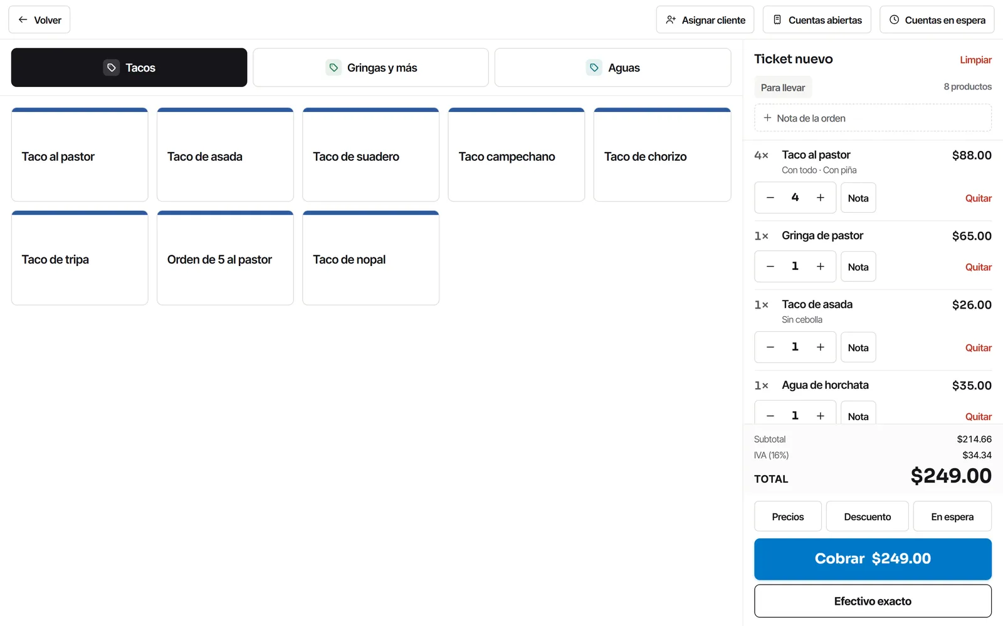Increase Gringa de pastor quantity

point(820,267)
